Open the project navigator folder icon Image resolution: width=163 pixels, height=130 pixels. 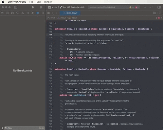coord(2,13)
